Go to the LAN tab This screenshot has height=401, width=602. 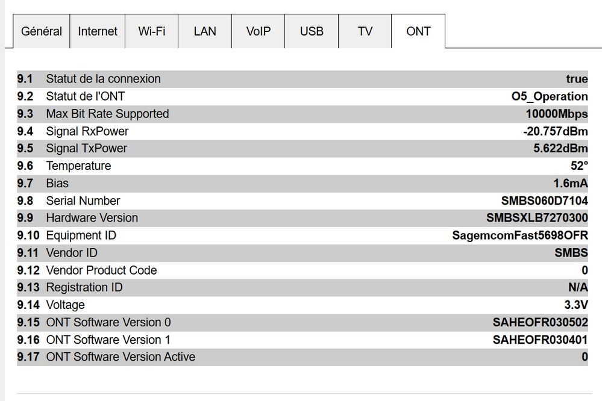click(x=205, y=31)
